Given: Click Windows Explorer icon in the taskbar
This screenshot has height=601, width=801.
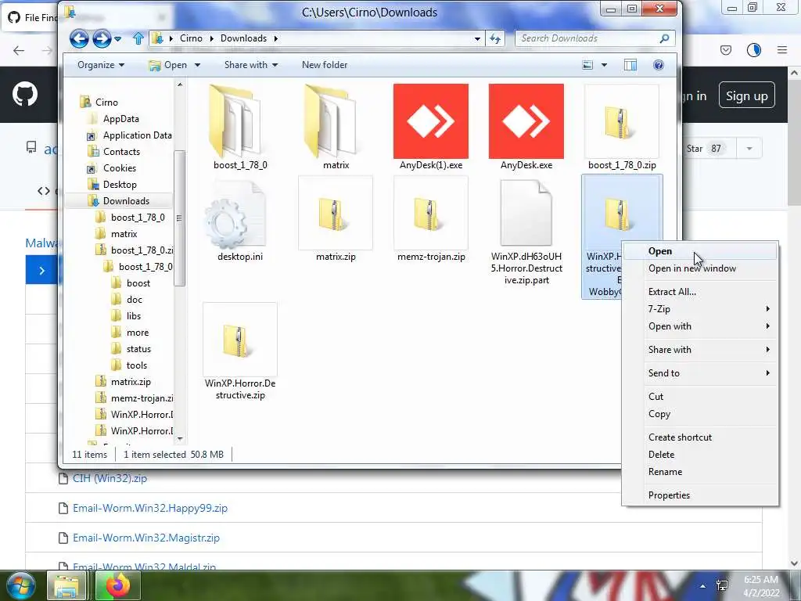Looking at the screenshot, I should pos(67,585).
